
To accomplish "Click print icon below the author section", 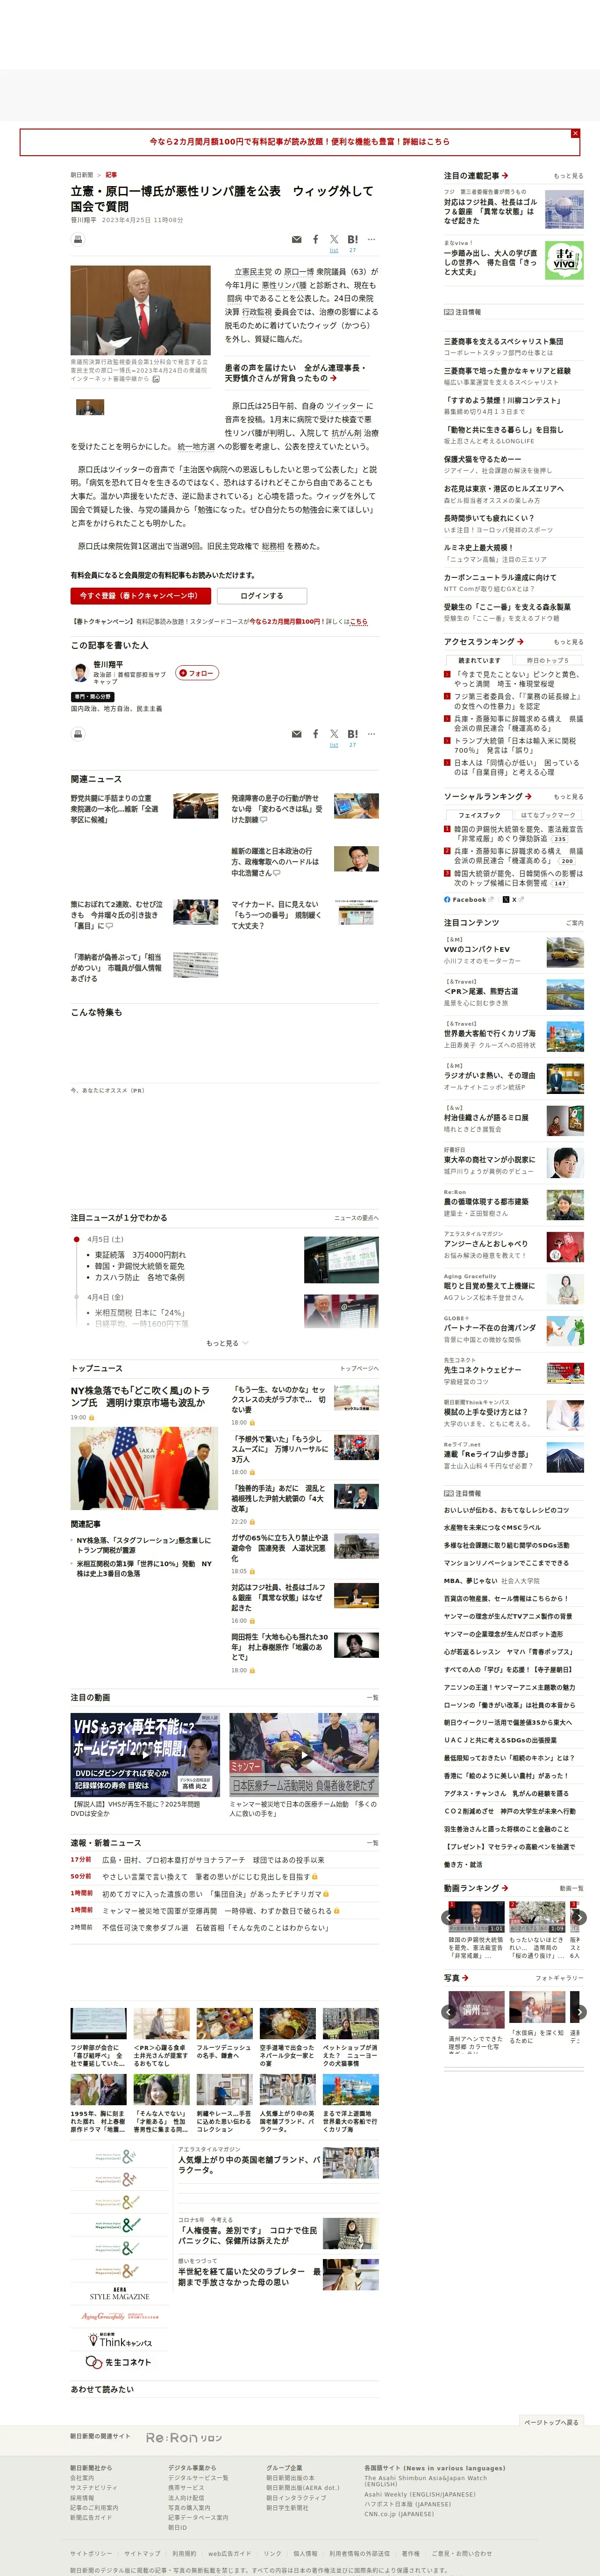I will pyautogui.click(x=78, y=734).
